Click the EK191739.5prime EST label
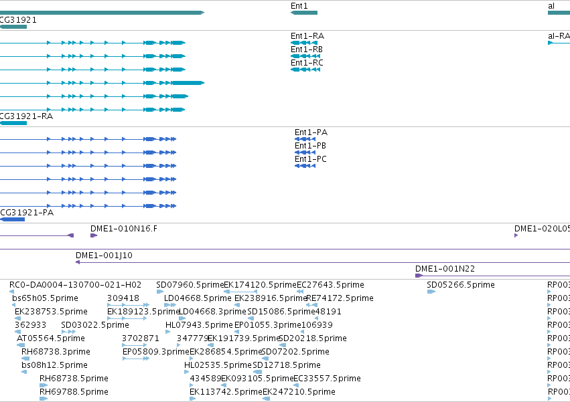Screen dimensions: 570x402 [244, 338]
